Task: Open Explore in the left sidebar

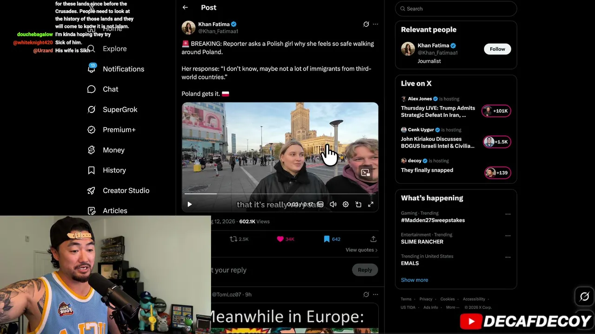Action: click(114, 49)
